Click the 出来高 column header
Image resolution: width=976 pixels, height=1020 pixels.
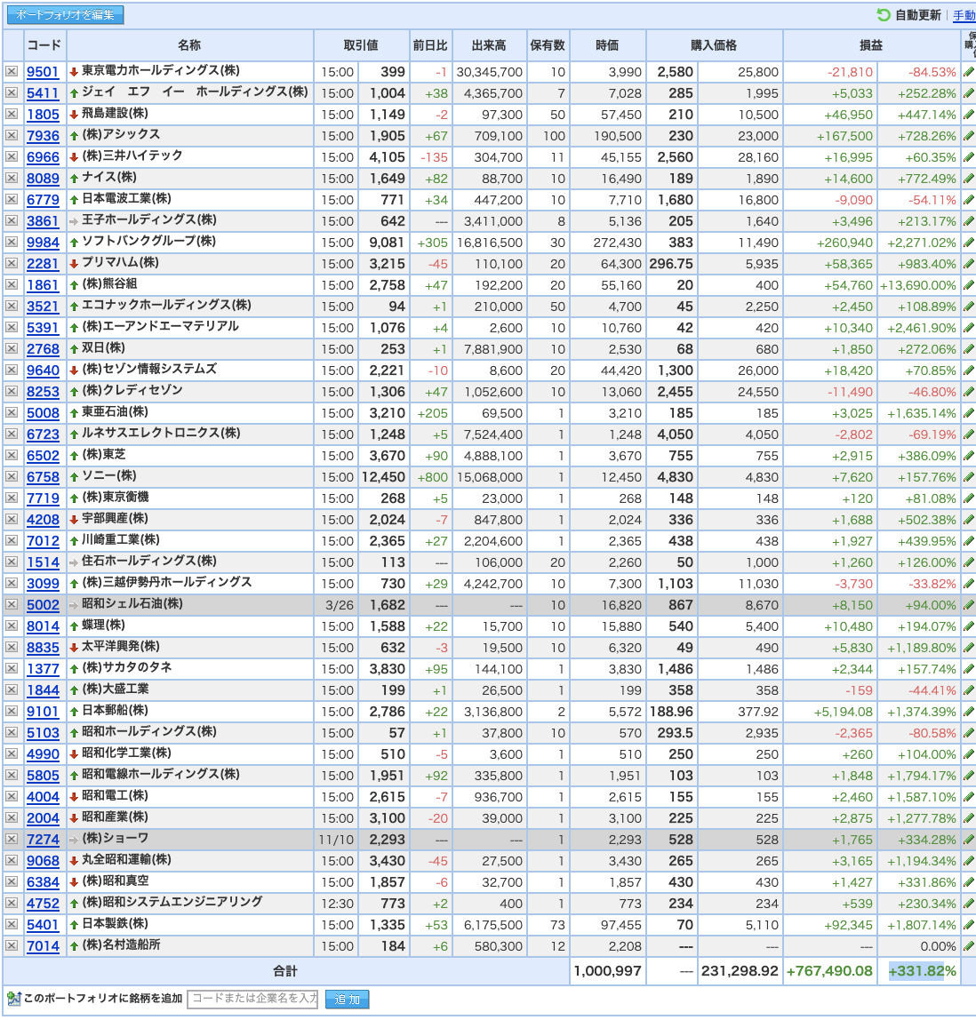pyautogui.click(x=489, y=45)
